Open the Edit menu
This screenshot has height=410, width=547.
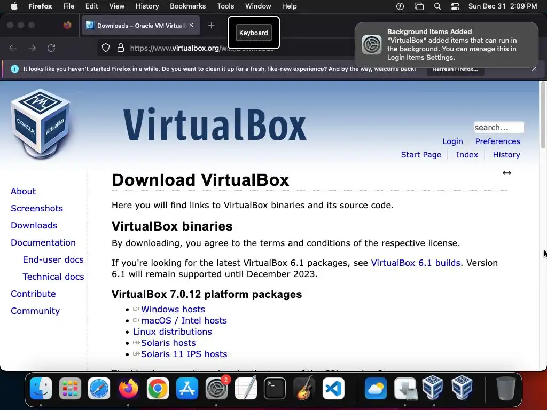pyautogui.click(x=92, y=6)
